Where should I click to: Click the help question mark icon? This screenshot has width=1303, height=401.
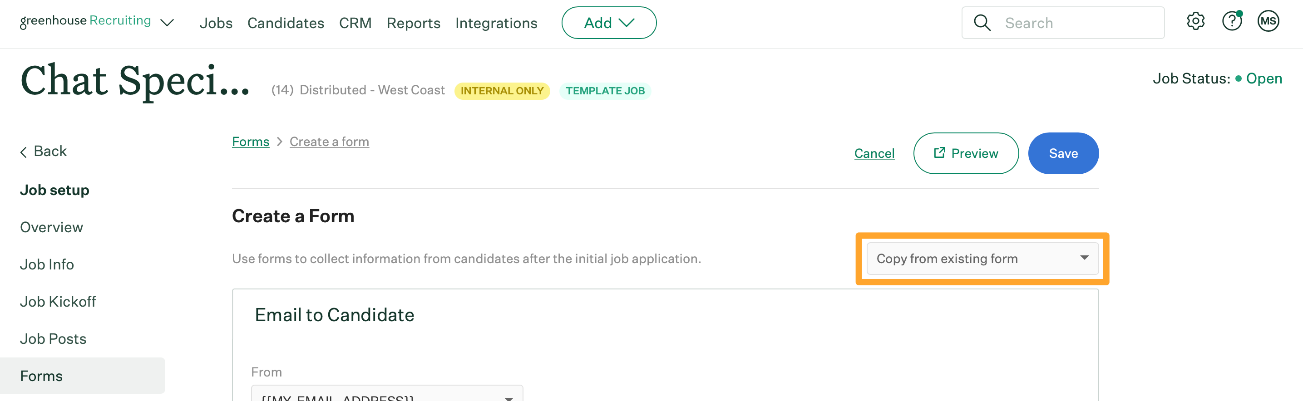pyautogui.click(x=1232, y=21)
